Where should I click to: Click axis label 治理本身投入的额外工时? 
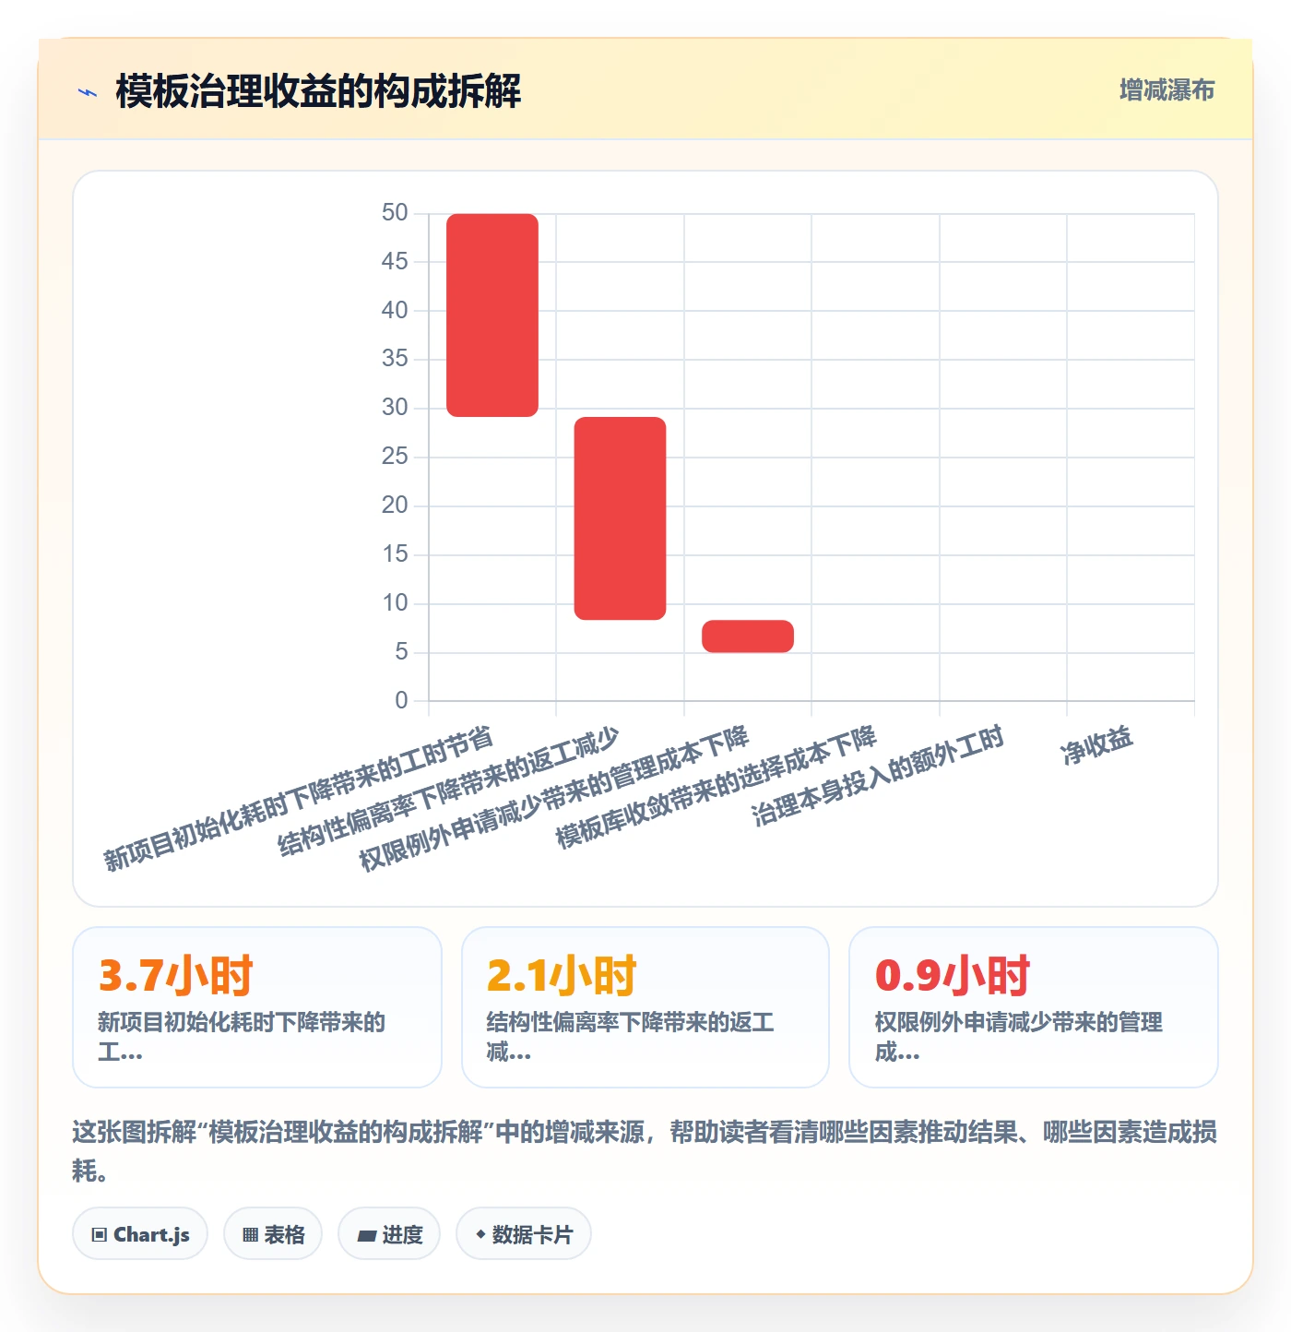[x=878, y=776]
